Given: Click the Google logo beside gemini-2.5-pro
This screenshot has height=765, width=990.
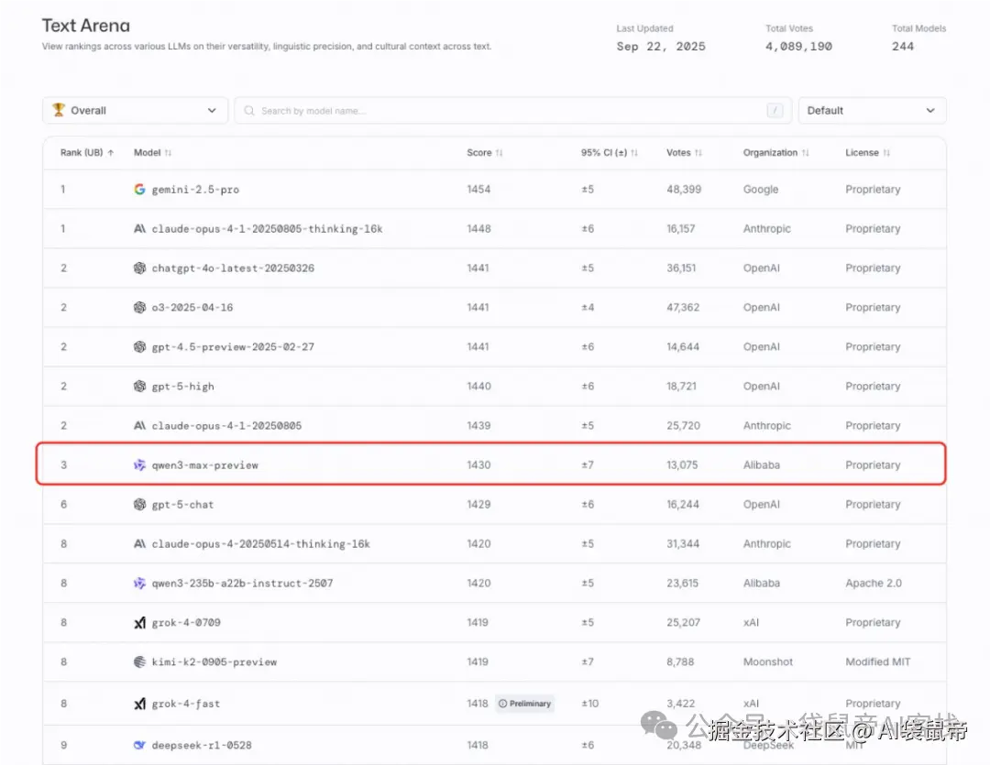Looking at the screenshot, I should [x=139, y=190].
